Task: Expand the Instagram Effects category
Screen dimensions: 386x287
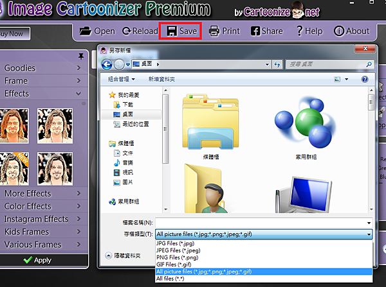Action: click(44, 219)
